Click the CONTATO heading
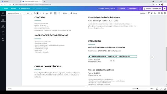This screenshot has width=167, height=94. (40, 17)
